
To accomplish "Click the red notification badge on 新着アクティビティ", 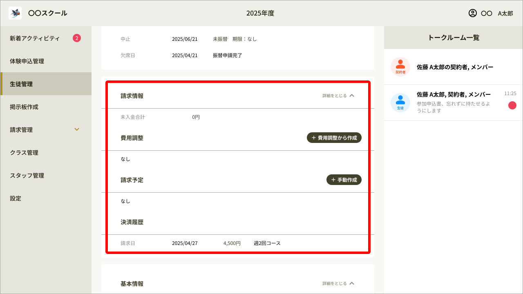I will [76, 38].
